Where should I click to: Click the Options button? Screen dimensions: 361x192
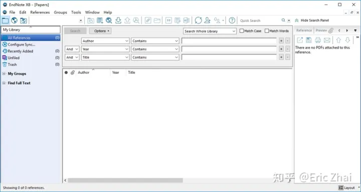(x=100, y=31)
